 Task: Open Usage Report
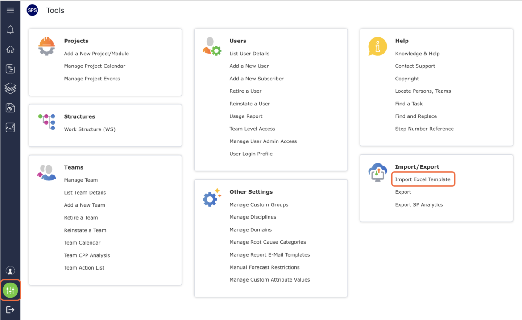pos(246,116)
